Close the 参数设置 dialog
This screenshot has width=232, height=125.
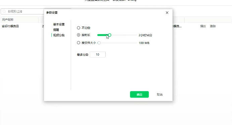[x=167, y=13]
